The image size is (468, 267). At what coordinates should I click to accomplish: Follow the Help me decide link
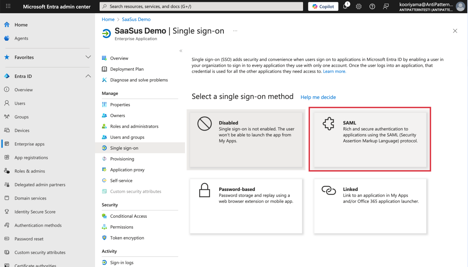pyautogui.click(x=318, y=97)
